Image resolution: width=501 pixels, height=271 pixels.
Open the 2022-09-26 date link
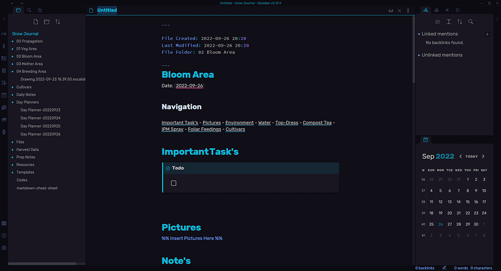(189, 86)
